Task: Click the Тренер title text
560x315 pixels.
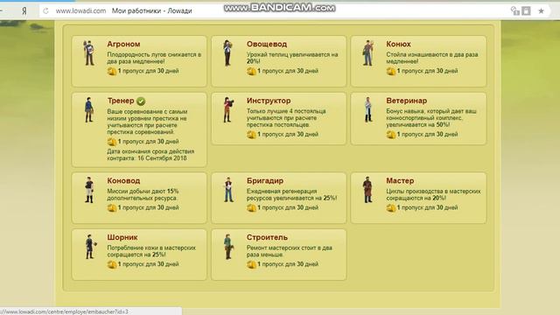Action: [121, 101]
